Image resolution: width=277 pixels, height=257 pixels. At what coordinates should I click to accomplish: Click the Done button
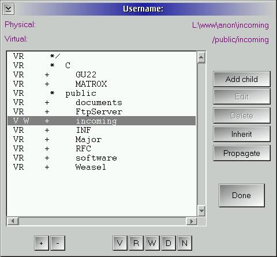tap(242, 195)
